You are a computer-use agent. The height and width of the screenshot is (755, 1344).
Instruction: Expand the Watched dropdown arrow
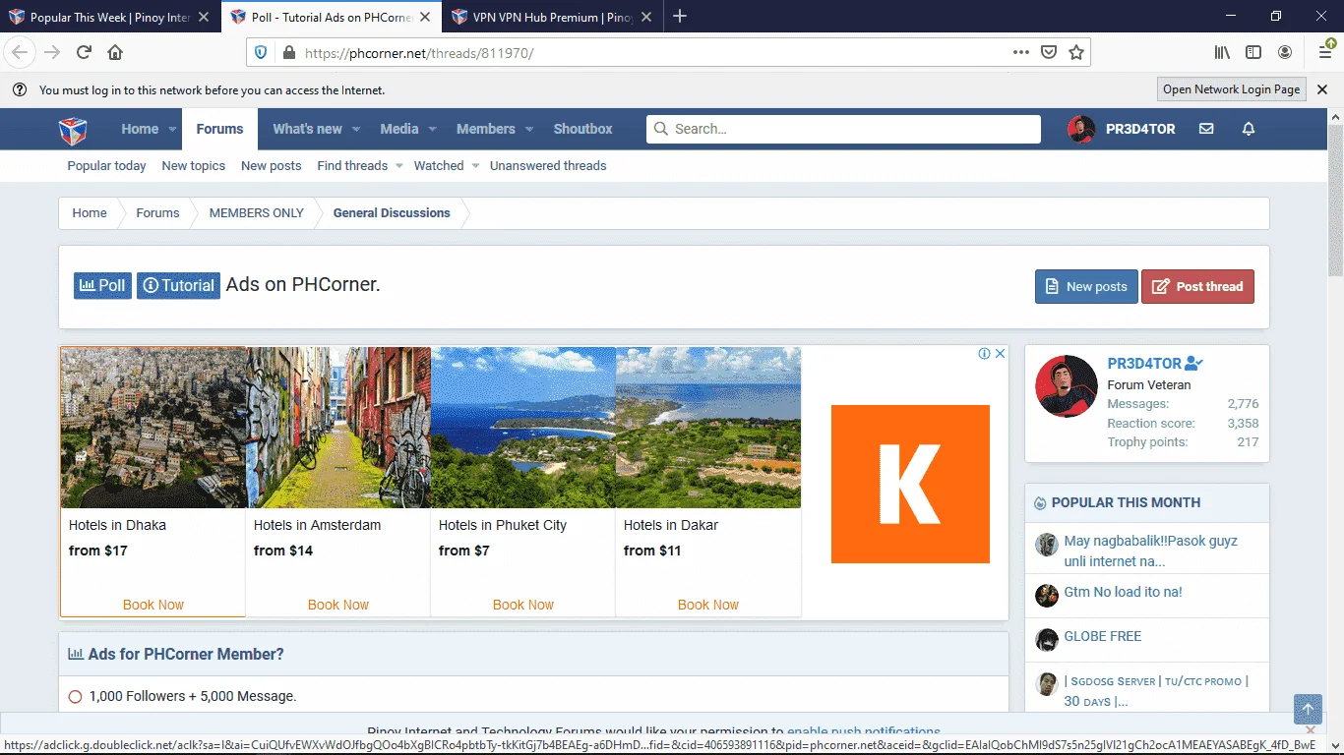click(475, 166)
